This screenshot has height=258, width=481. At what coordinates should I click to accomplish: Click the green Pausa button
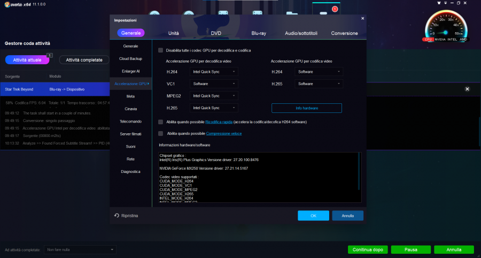(411, 250)
